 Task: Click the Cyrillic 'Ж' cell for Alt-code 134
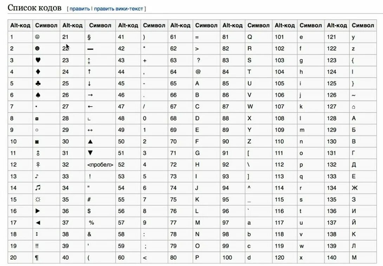point(363,188)
